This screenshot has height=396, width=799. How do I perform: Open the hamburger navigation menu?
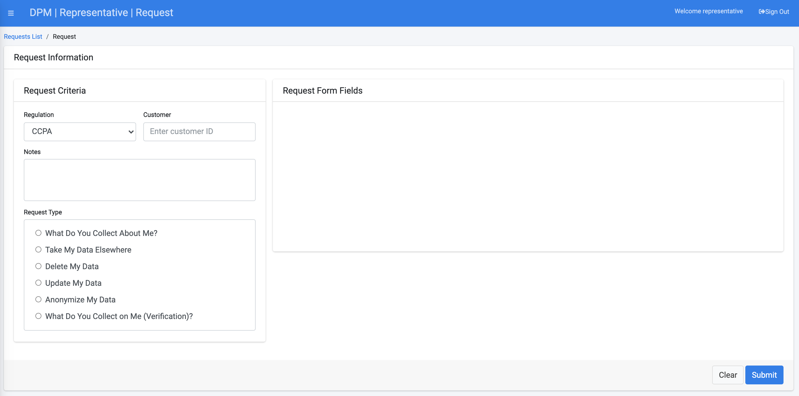(x=11, y=13)
